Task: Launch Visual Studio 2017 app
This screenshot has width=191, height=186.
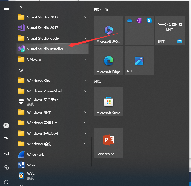Action: (42, 28)
